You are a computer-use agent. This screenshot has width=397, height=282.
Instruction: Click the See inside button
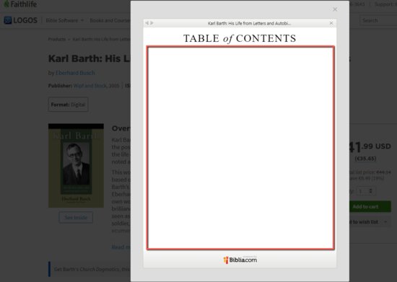point(76,217)
